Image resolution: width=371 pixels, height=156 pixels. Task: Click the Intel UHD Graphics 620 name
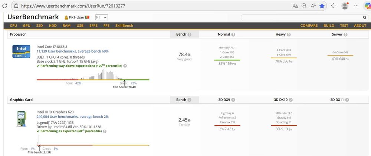[55, 112]
